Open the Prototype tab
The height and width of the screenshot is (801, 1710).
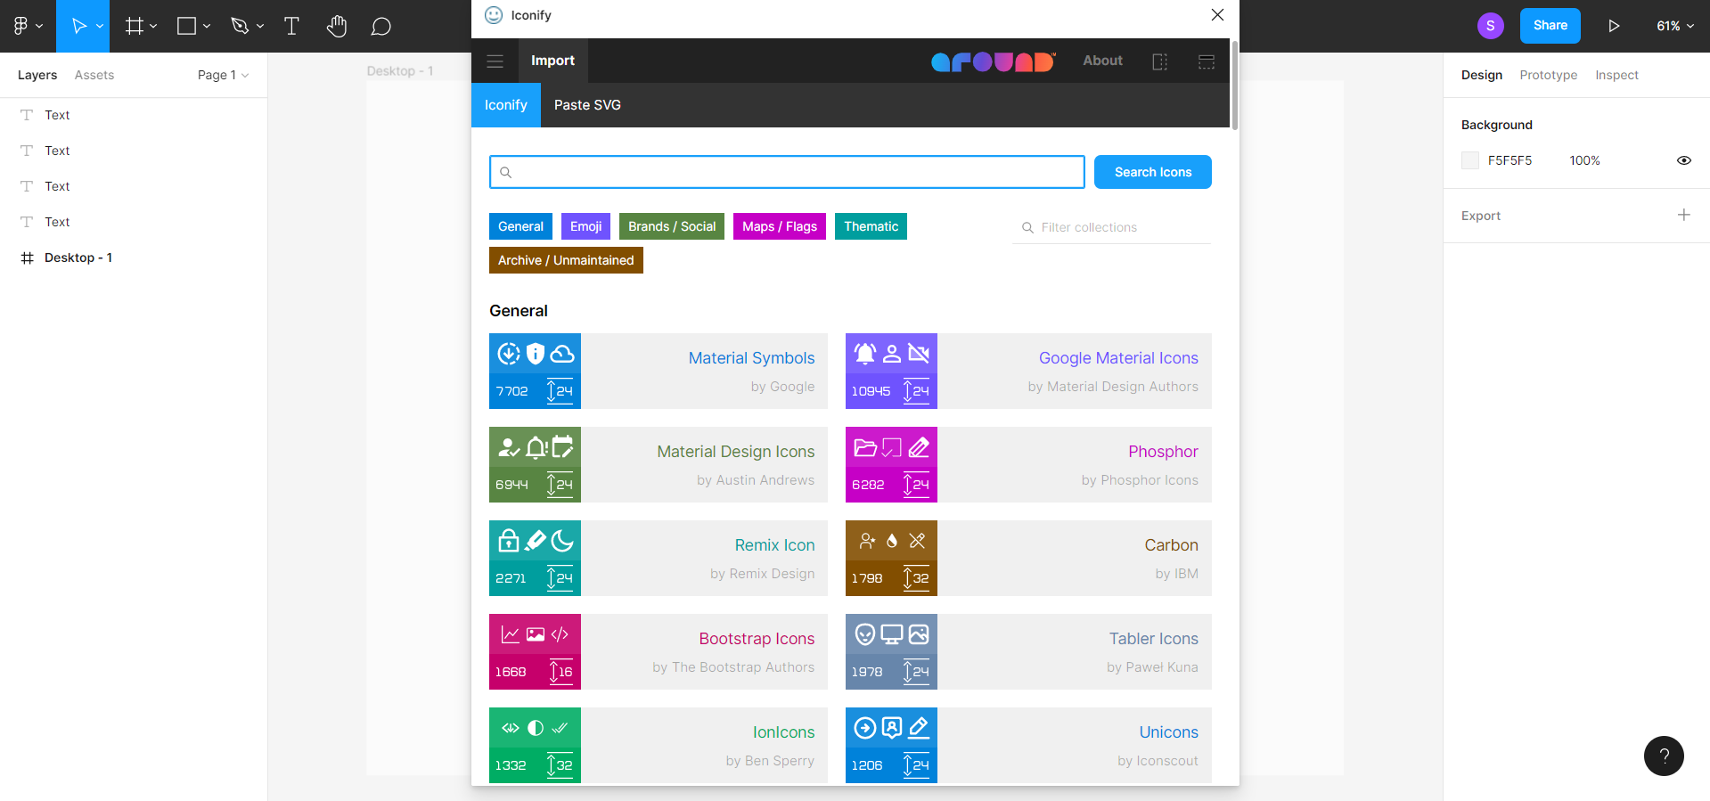pos(1549,75)
